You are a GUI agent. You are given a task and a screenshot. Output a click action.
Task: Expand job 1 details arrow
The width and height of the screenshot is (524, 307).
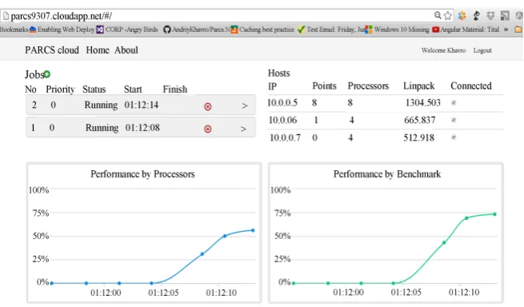tap(244, 129)
